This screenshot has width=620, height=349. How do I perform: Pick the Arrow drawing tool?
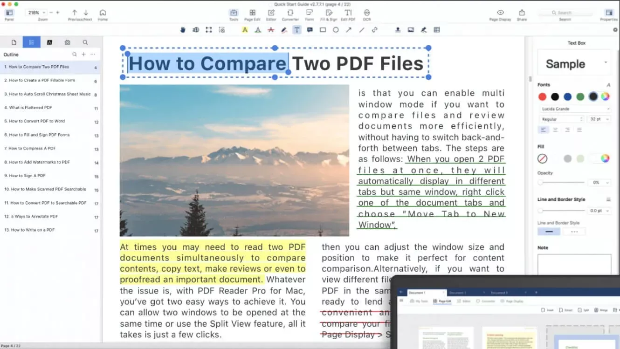click(348, 30)
